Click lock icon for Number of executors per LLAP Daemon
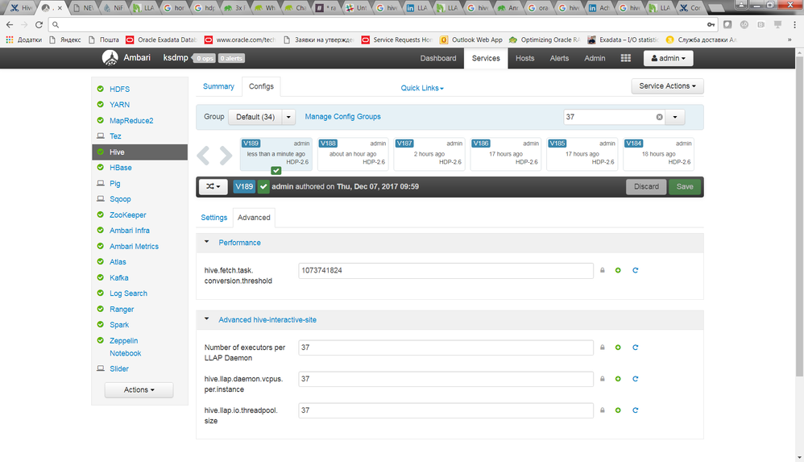804x462 pixels. [x=603, y=348]
